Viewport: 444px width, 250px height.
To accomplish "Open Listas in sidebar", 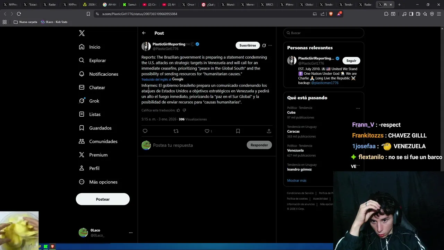I will pos(89,114).
